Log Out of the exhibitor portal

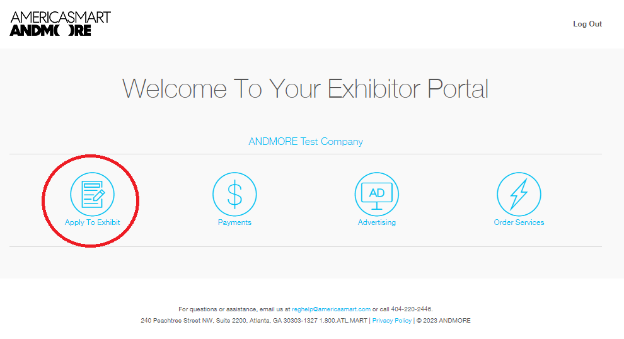(x=587, y=24)
